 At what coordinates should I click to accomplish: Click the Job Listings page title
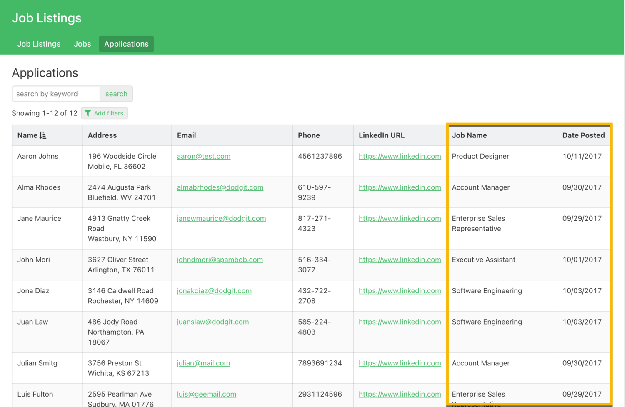47,18
